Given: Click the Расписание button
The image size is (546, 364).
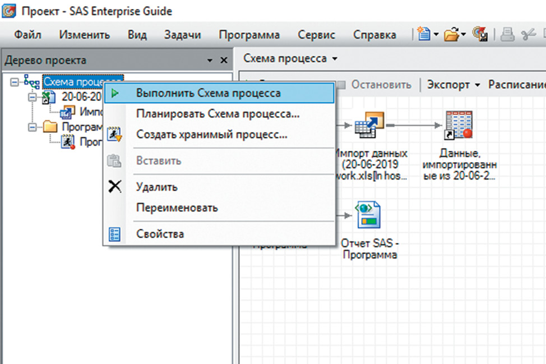Looking at the screenshot, I should click(x=517, y=85).
